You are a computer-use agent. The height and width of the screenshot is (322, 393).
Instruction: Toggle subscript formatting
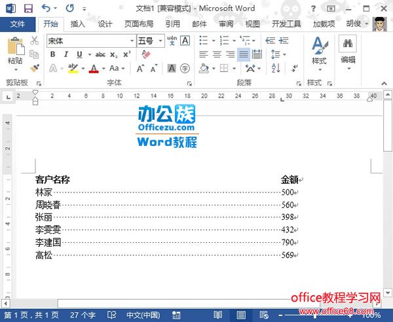114,54
